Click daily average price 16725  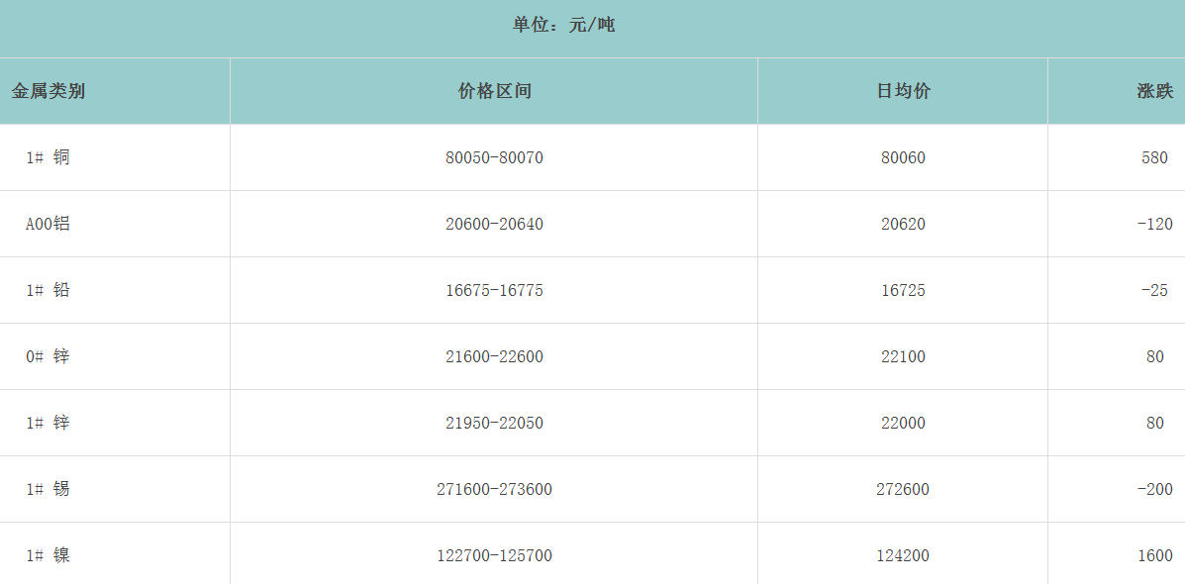(x=903, y=290)
